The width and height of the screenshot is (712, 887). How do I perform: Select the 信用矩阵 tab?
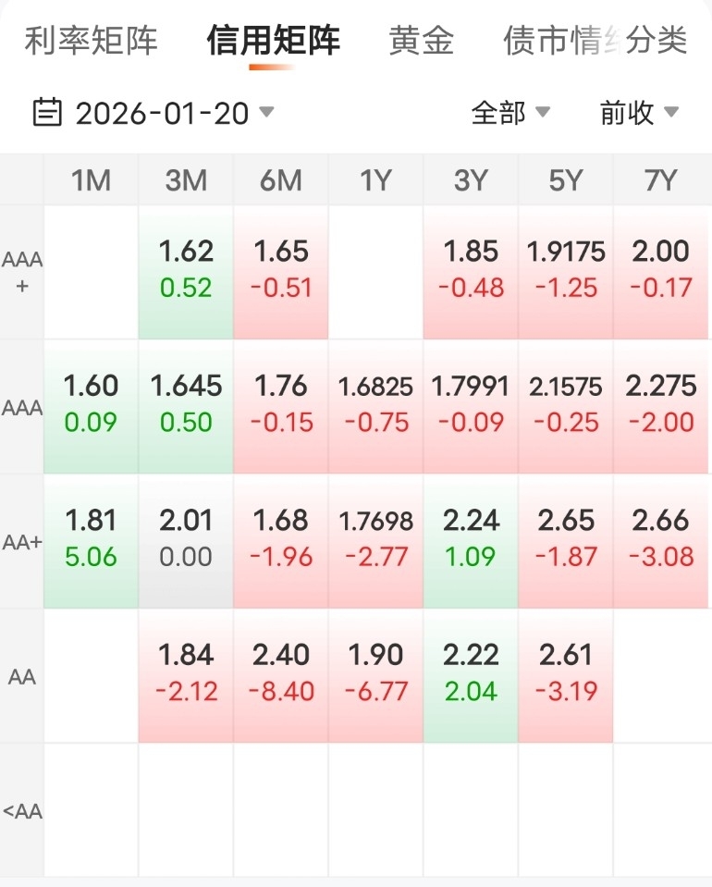[274, 41]
